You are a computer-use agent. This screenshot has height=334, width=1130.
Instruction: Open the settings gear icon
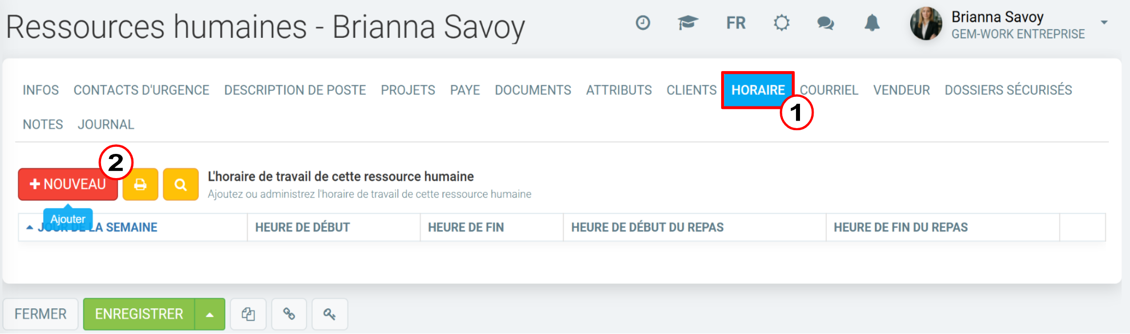coord(781,23)
